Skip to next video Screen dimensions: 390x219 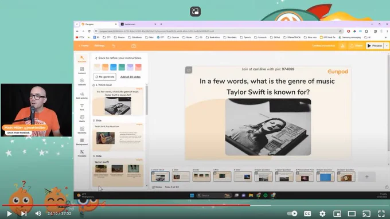[x=24, y=213]
